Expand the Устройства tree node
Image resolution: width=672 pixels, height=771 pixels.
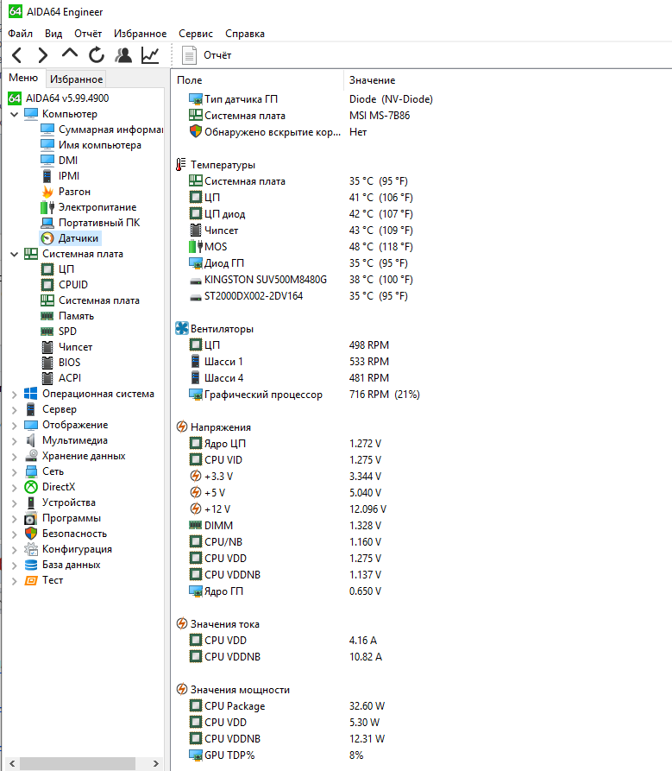tap(15, 503)
